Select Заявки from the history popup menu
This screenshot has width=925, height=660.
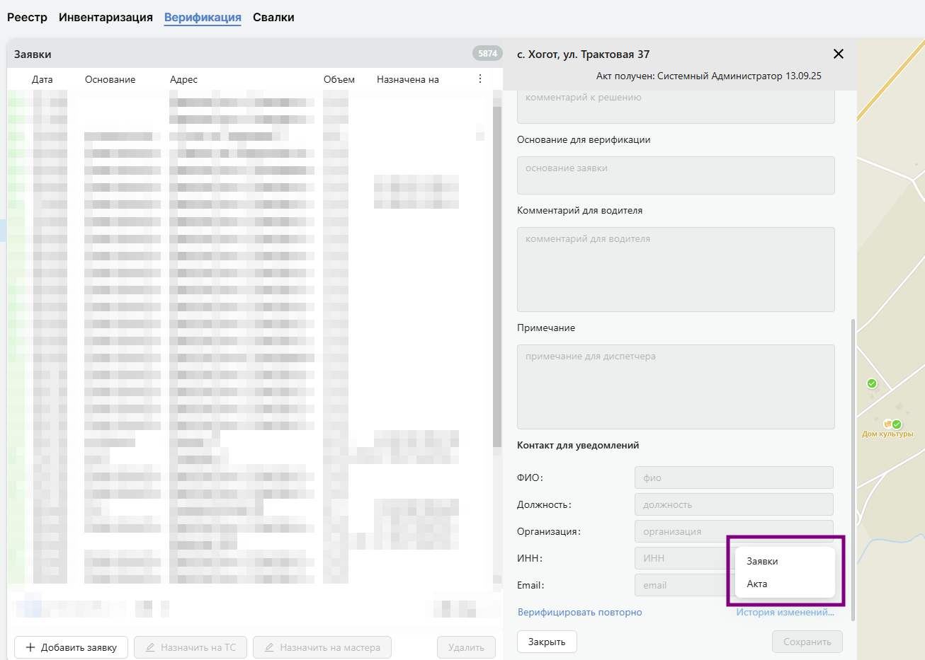[762, 561]
